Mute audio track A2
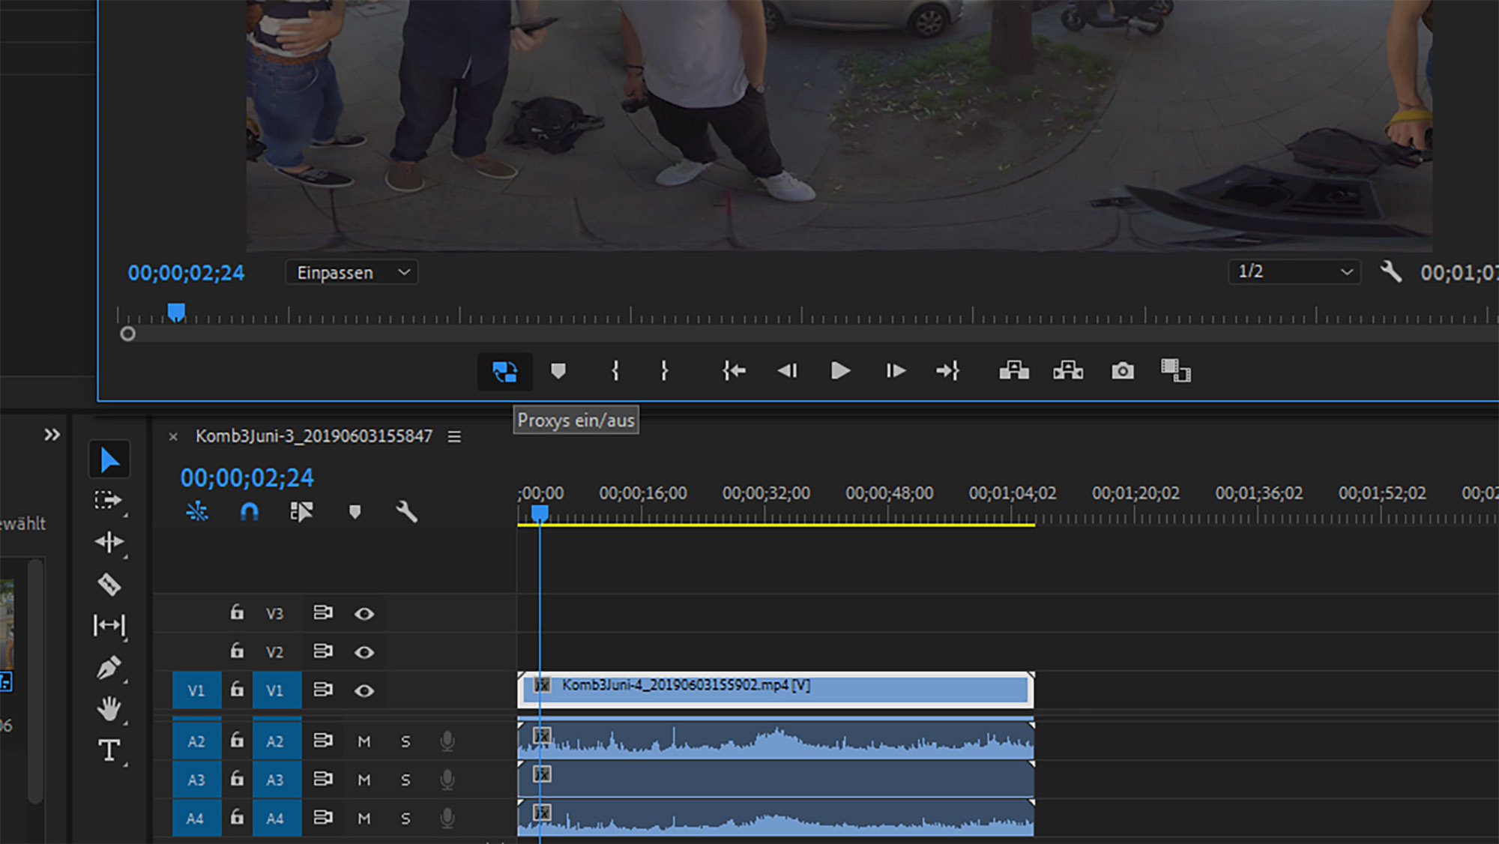The height and width of the screenshot is (844, 1499). point(364,741)
